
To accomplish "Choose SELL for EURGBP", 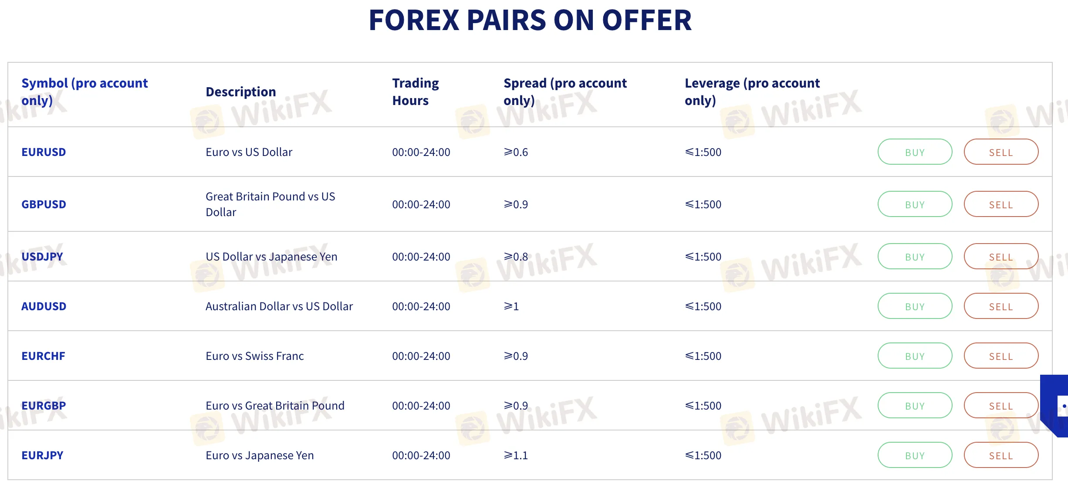I will click(x=1001, y=406).
